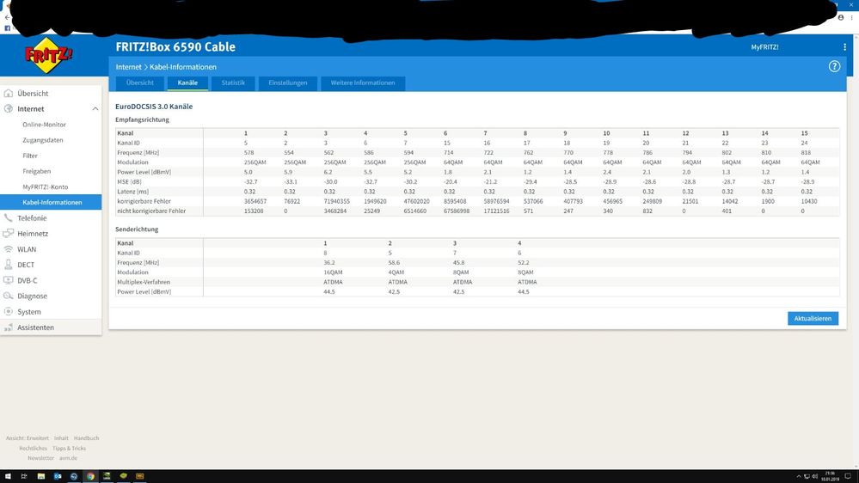Click the Telefonie phone icon
This screenshot has height=483, width=859.
tap(9, 217)
